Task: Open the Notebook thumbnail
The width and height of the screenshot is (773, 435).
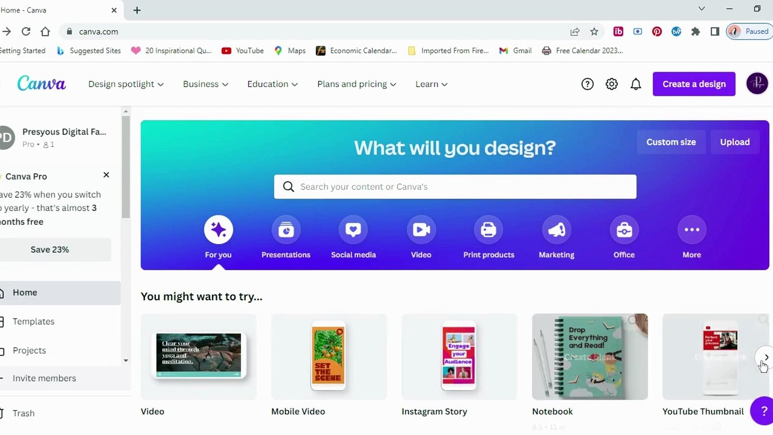Action: (590, 356)
